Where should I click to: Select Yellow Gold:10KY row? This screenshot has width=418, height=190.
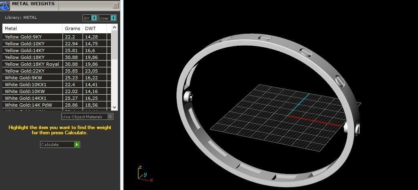point(57,44)
